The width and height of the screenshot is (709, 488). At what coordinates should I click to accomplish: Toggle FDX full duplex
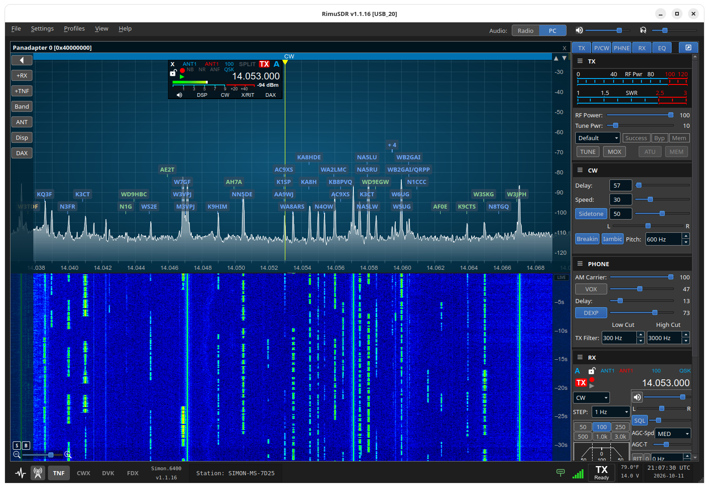[133, 473]
